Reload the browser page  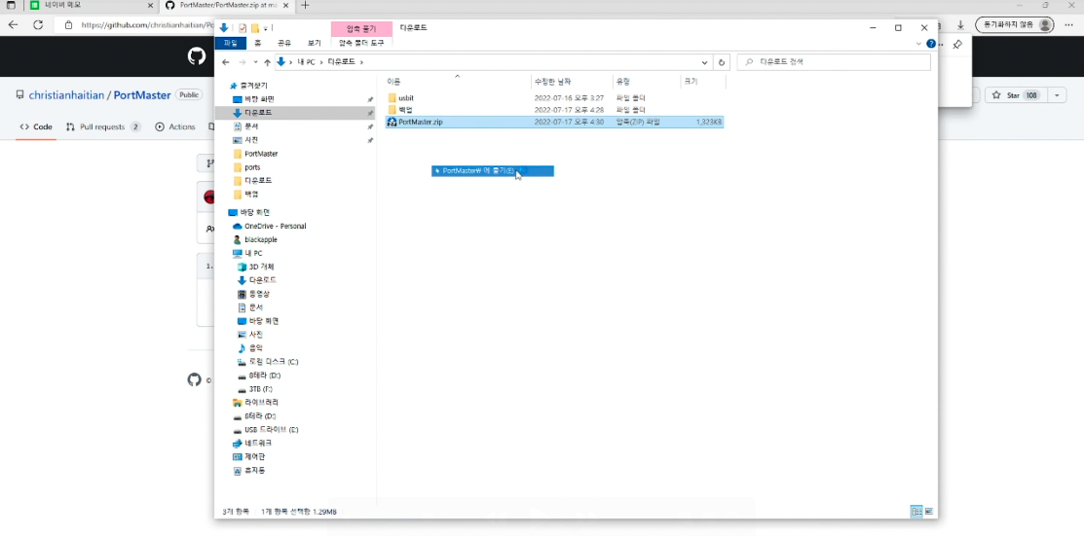38,25
